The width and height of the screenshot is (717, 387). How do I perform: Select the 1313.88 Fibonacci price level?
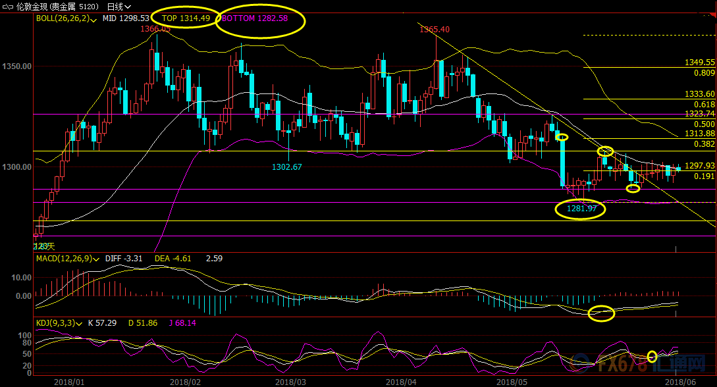point(700,134)
